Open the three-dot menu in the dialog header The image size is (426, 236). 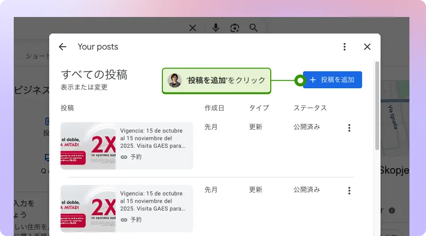pyautogui.click(x=344, y=47)
